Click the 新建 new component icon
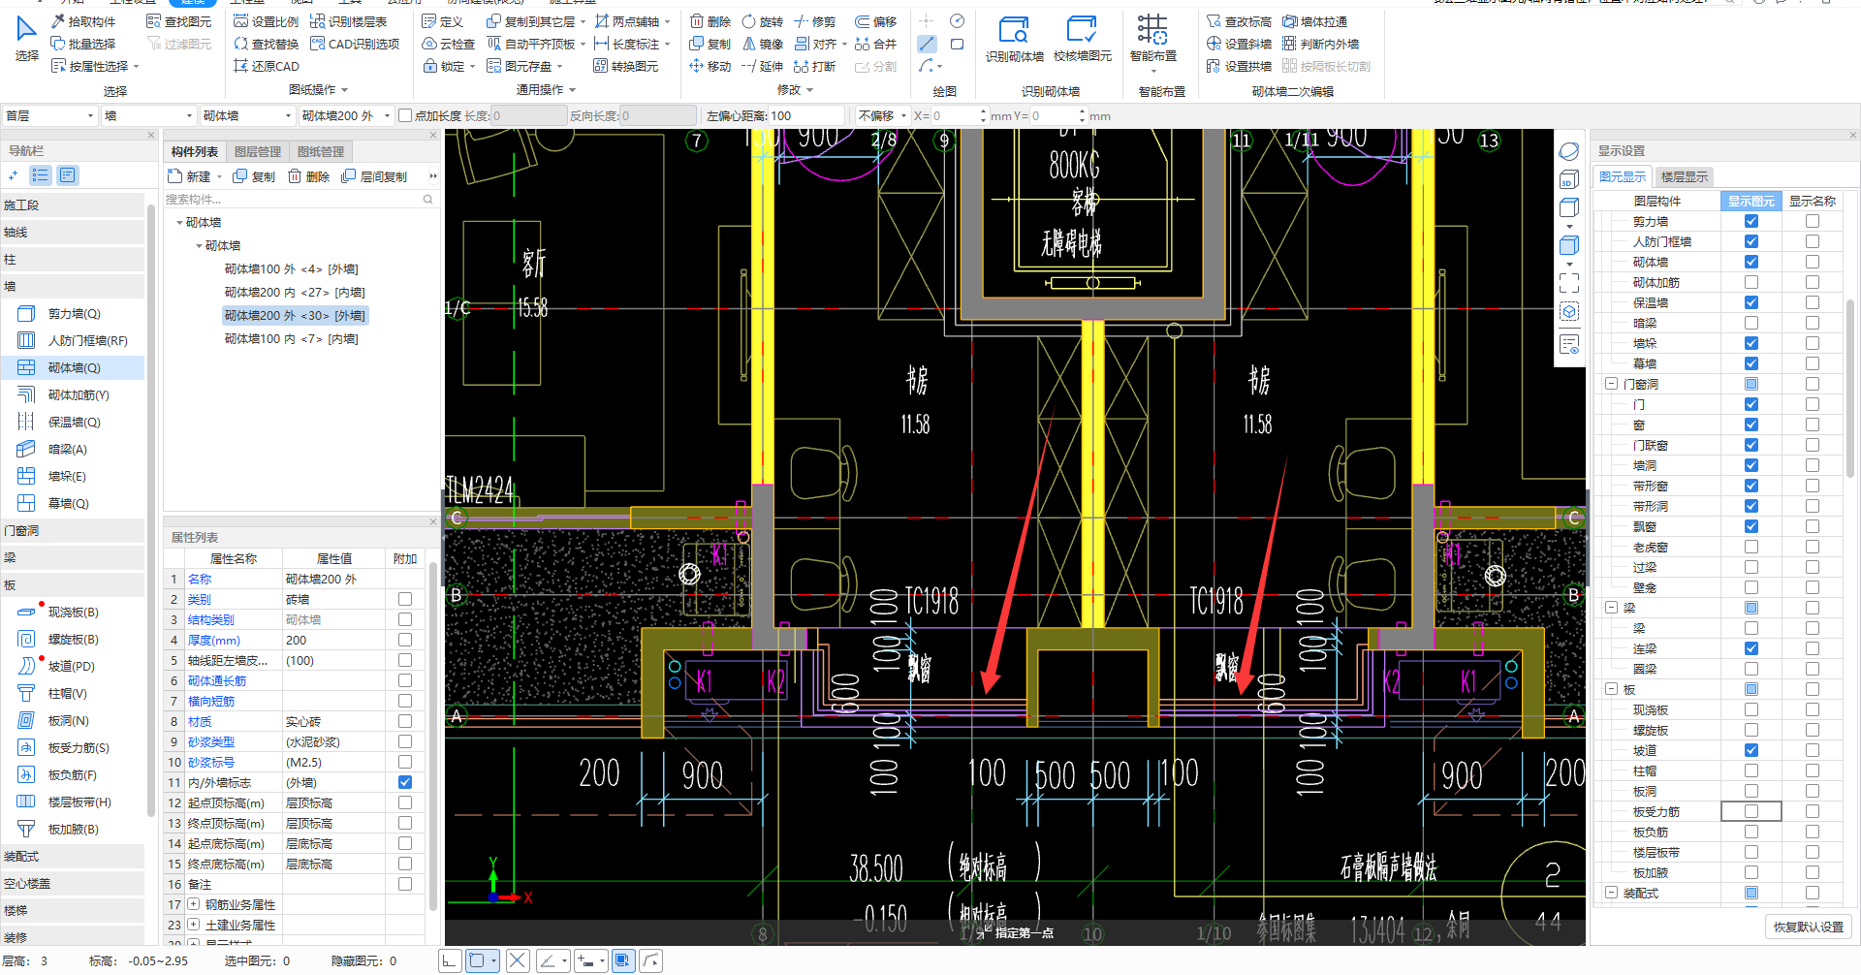This screenshot has width=1861, height=975. pyautogui.click(x=189, y=176)
